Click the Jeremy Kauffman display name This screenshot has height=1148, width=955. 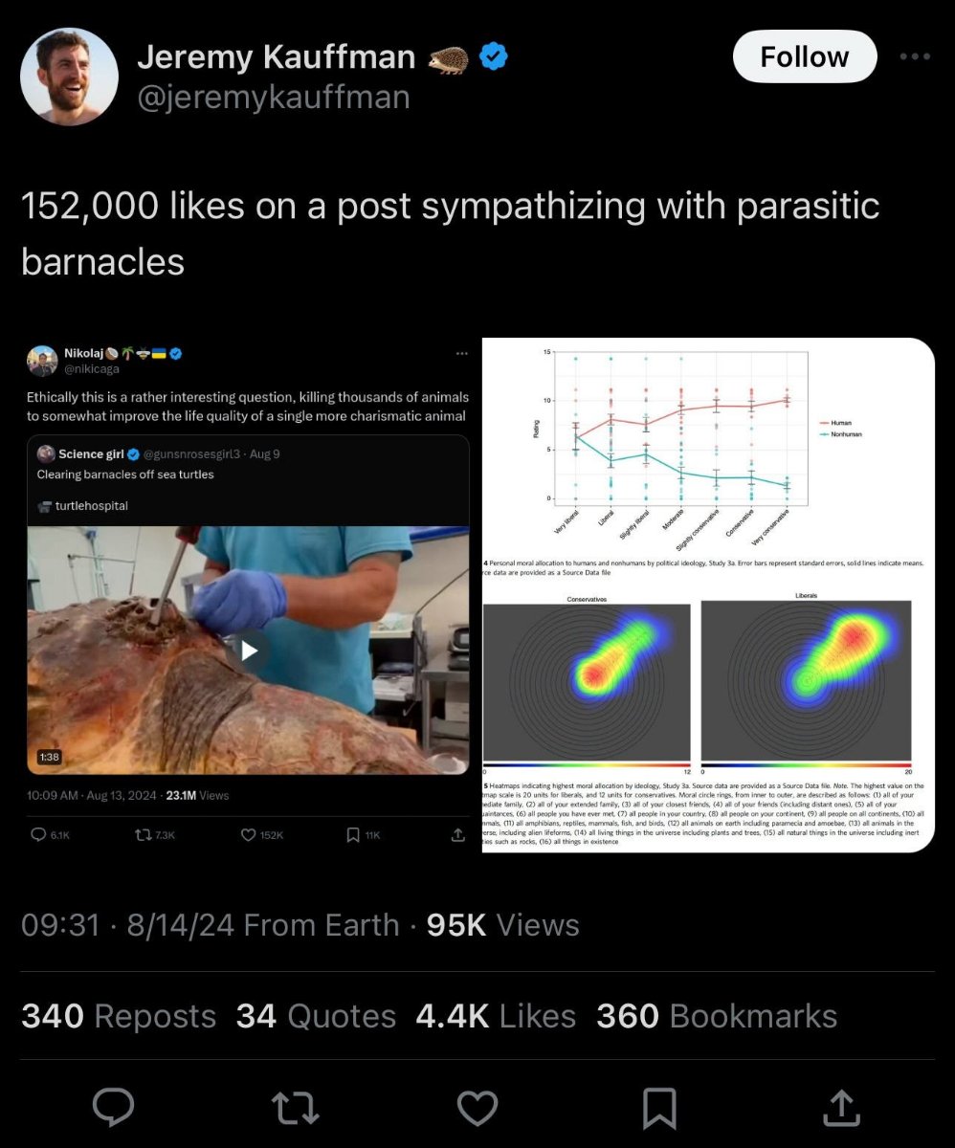[x=276, y=57]
